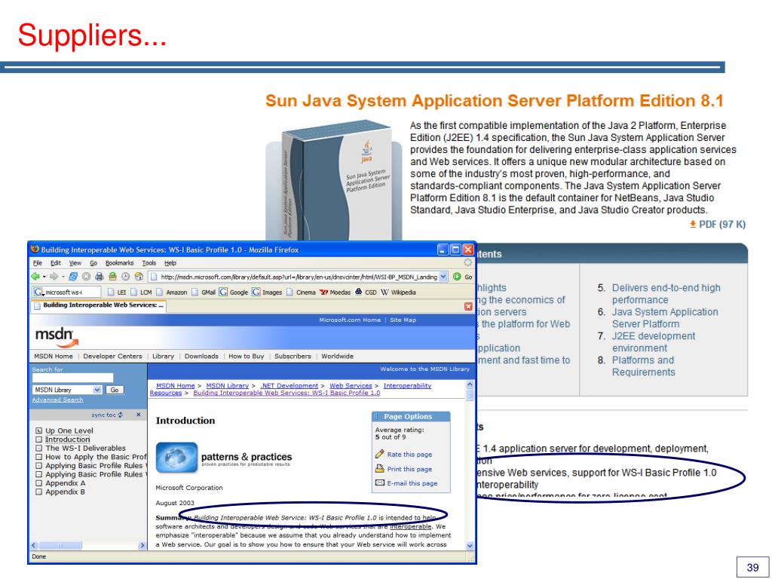Click the Up One Level tree icon
Screen dimensions: 772x579
[39, 430]
